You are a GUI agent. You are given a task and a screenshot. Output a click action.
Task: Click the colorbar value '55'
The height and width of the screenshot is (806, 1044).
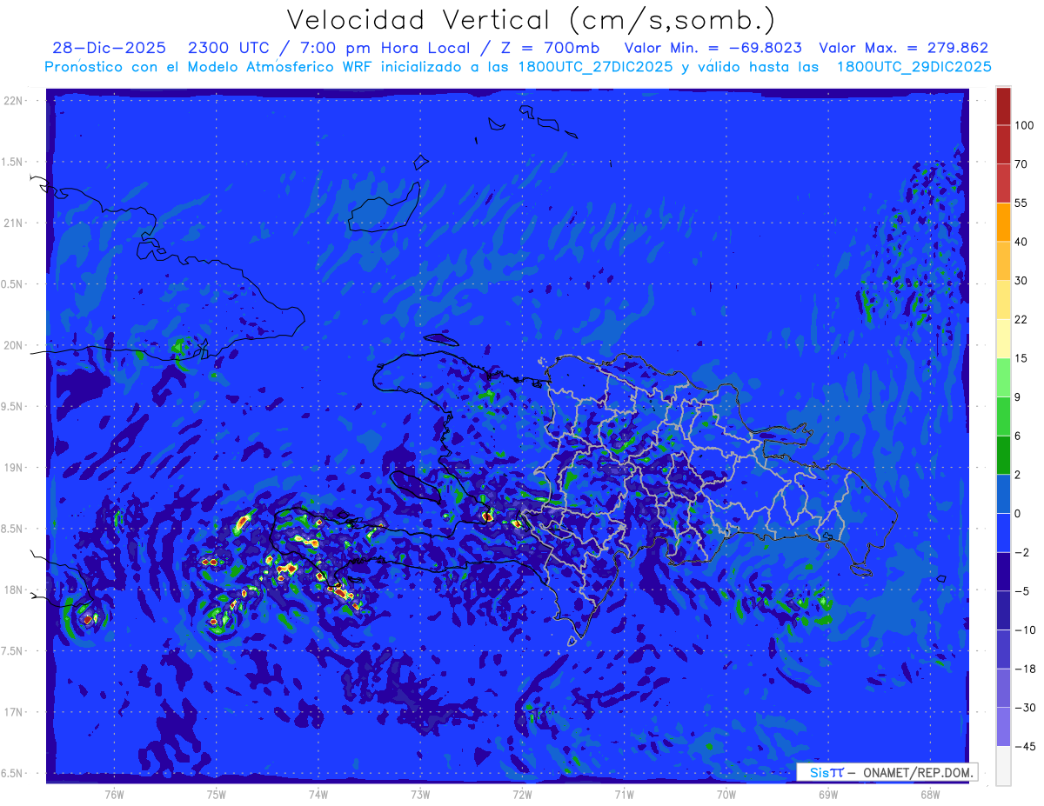point(1021,203)
